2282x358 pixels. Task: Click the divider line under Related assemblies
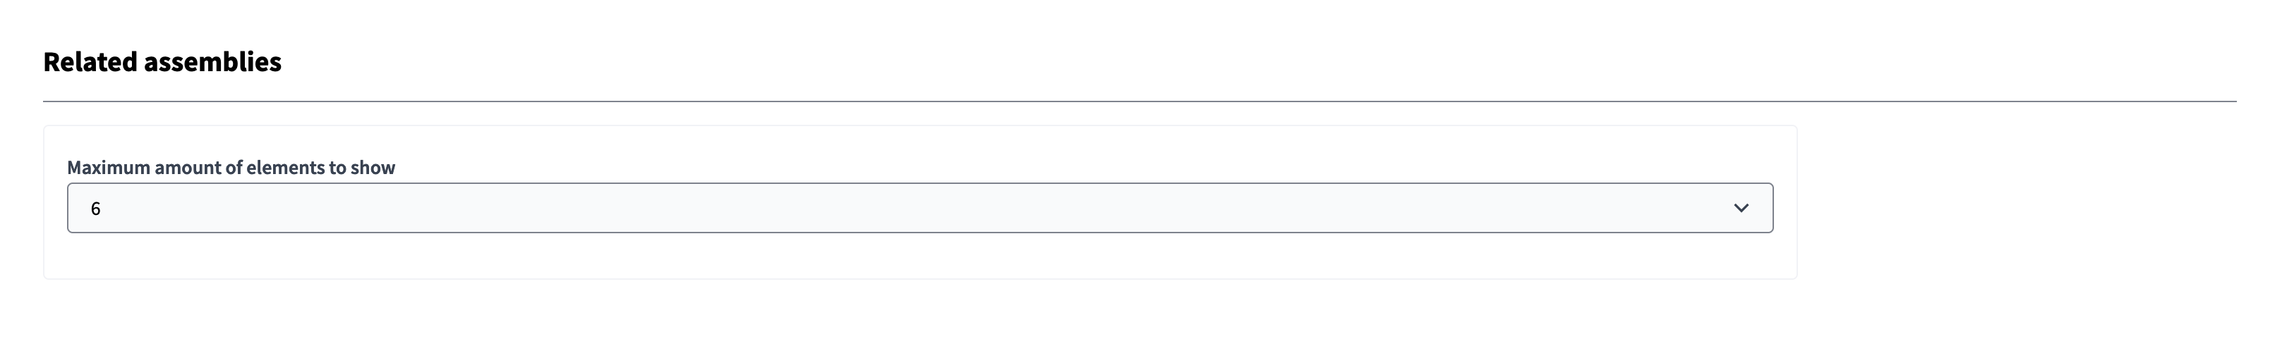click(1139, 101)
